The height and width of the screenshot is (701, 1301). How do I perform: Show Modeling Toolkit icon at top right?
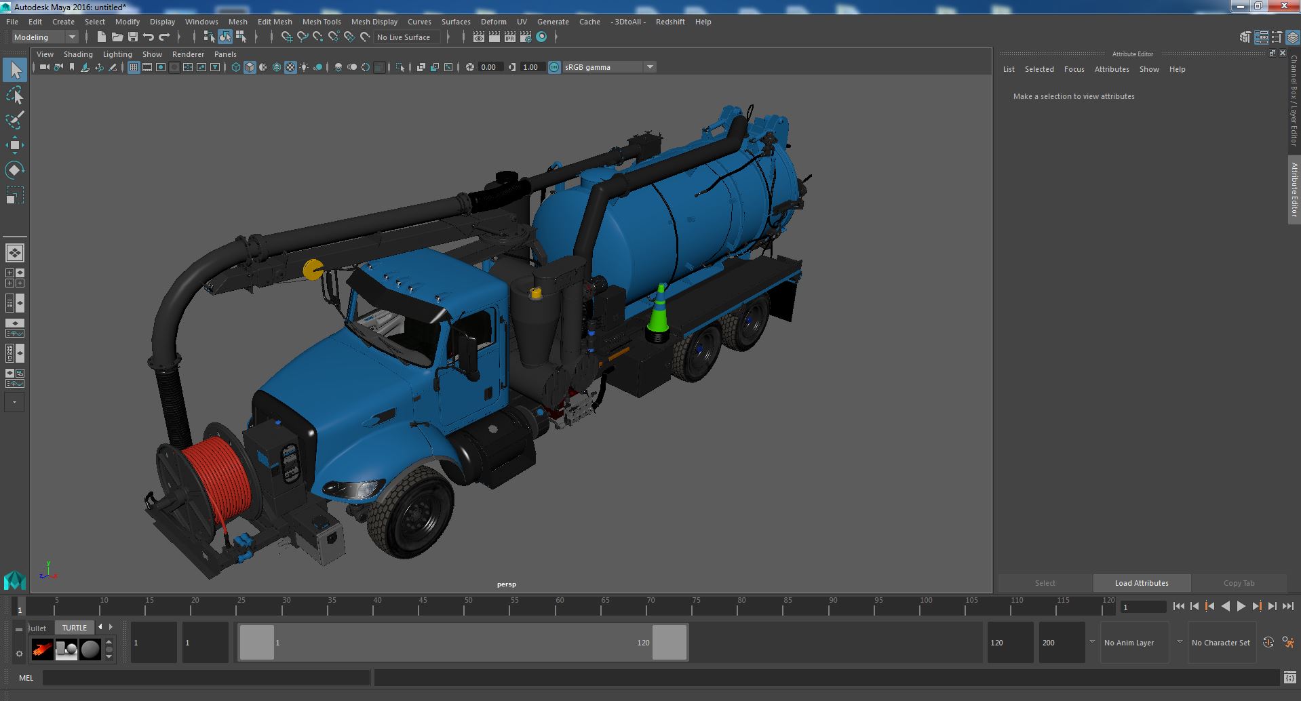click(x=1245, y=37)
